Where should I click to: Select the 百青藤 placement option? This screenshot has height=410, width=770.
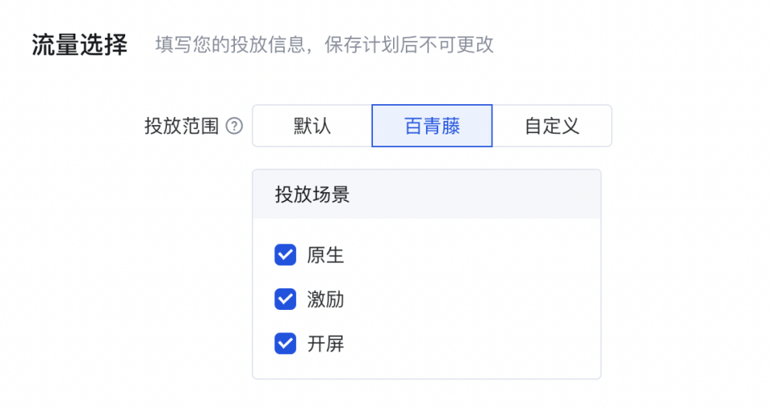click(432, 126)
